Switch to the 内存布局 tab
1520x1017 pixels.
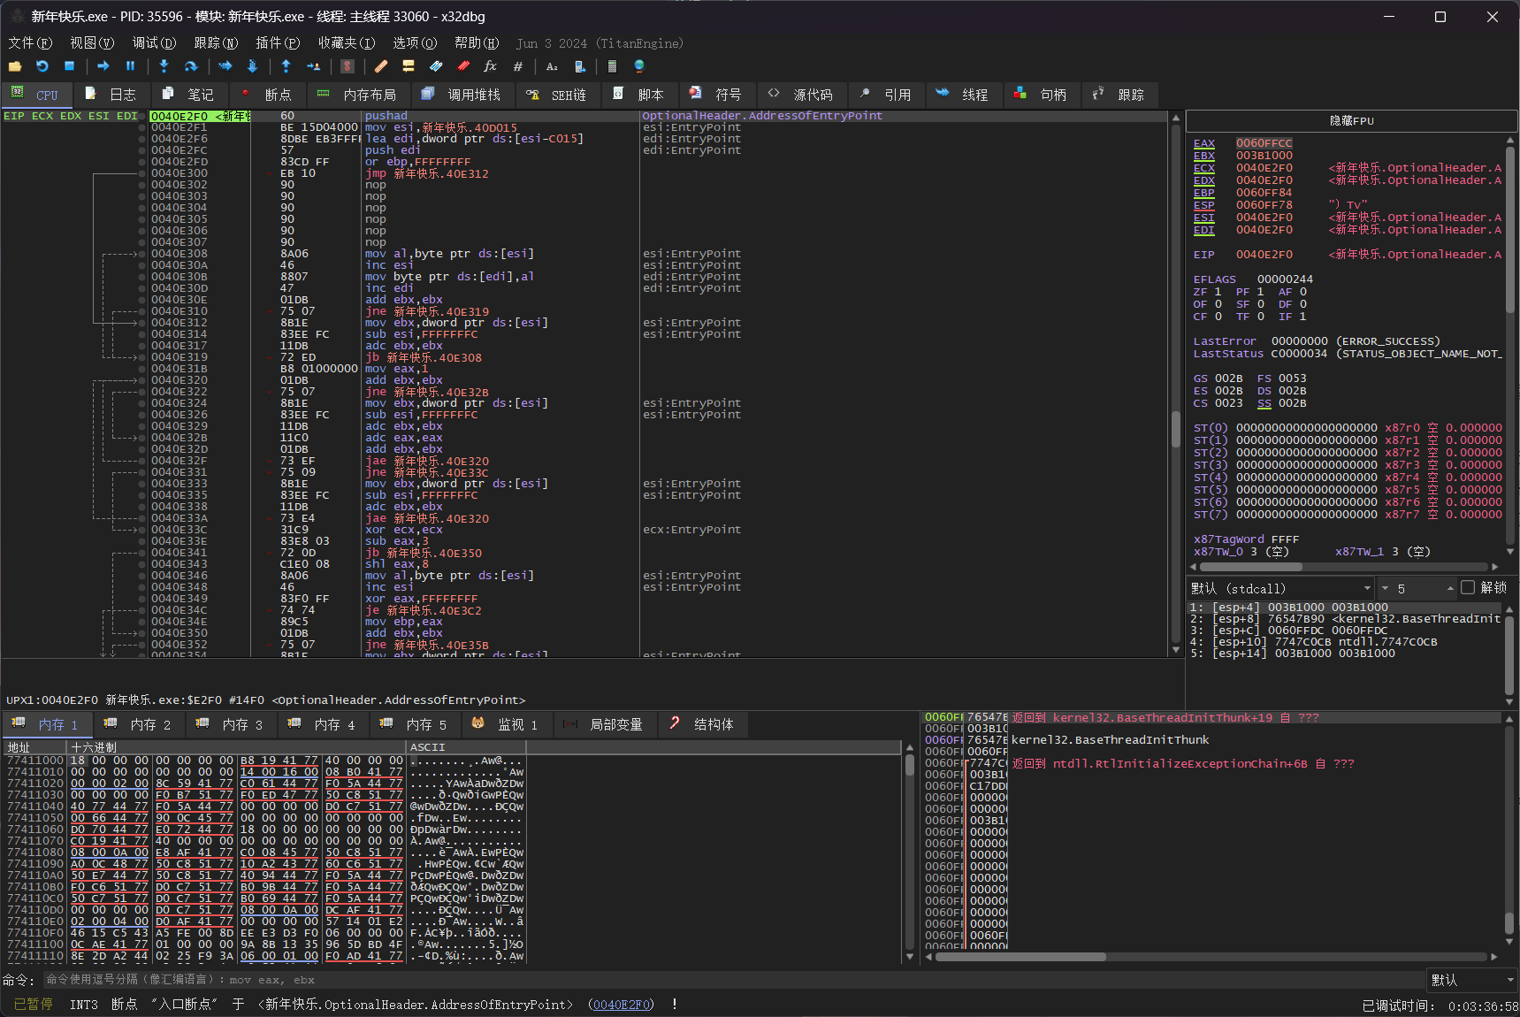[x=357, y=95]
